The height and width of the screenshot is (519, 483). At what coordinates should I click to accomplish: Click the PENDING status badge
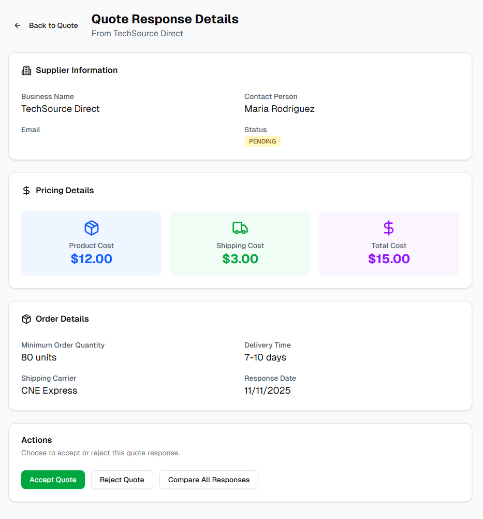(262, 141)
